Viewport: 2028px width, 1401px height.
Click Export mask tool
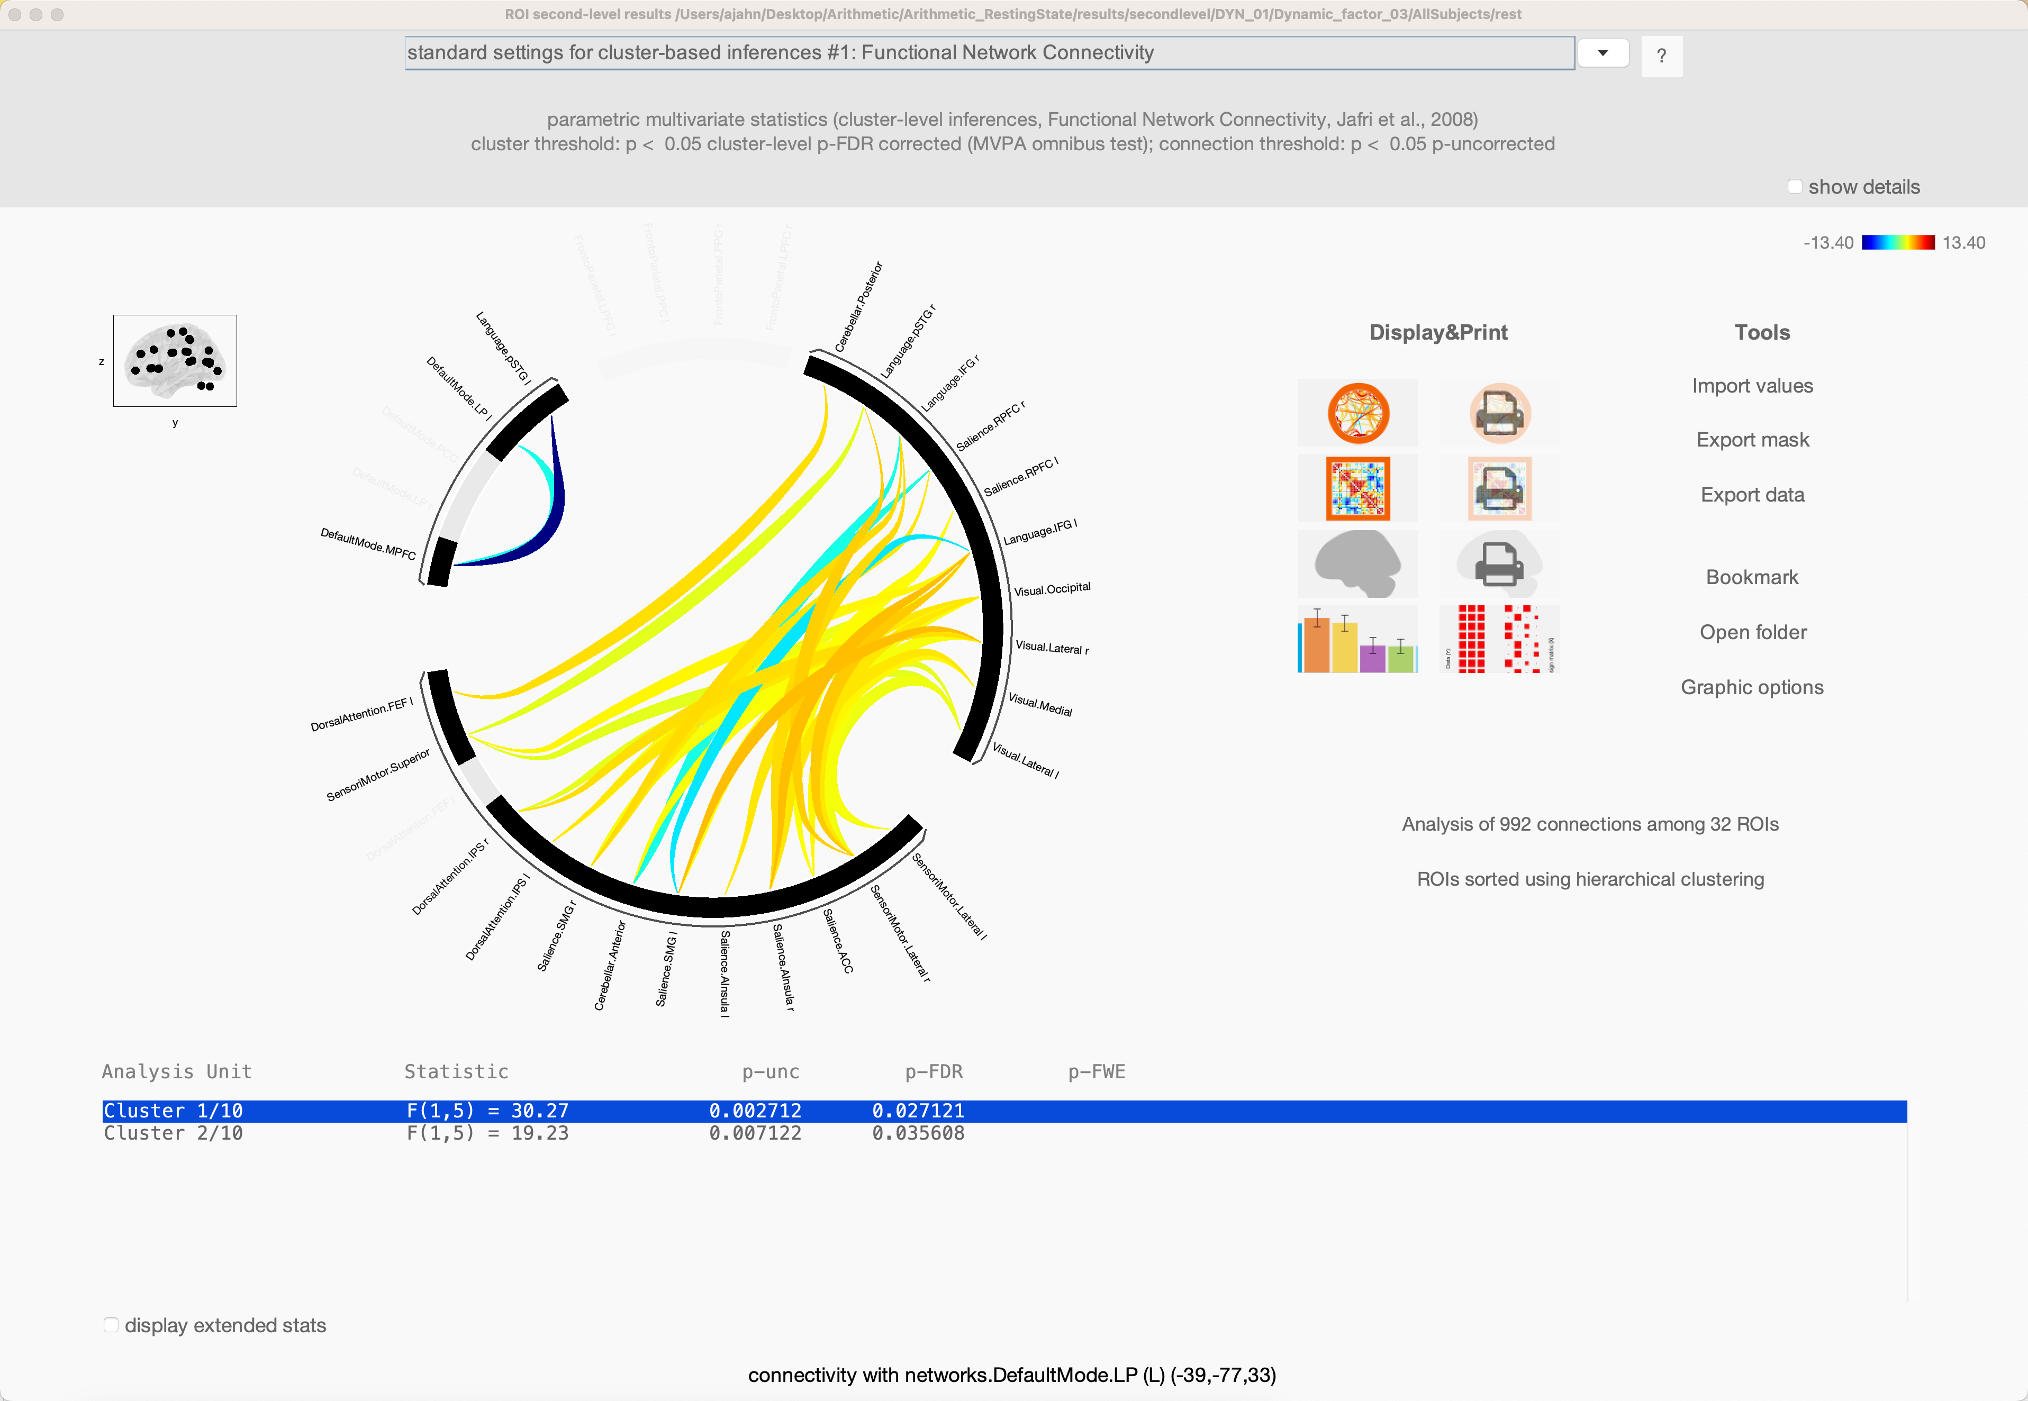click(x=1752, y=440)
